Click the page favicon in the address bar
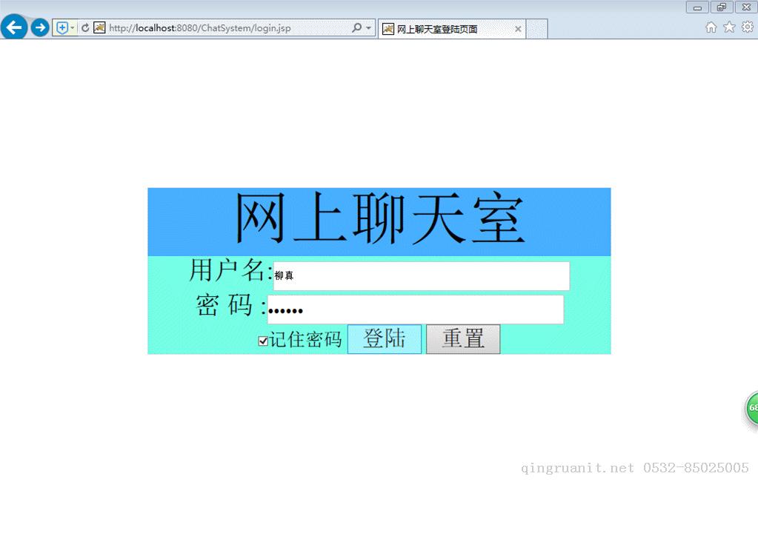This screenshot has width=758, height=539. click(x=99, y=28)
